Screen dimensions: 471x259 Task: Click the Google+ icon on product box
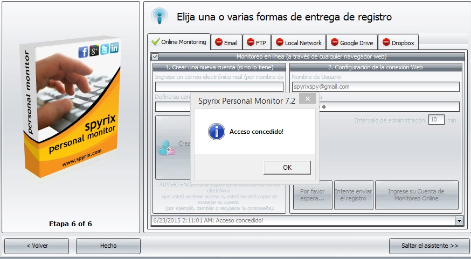94,51
